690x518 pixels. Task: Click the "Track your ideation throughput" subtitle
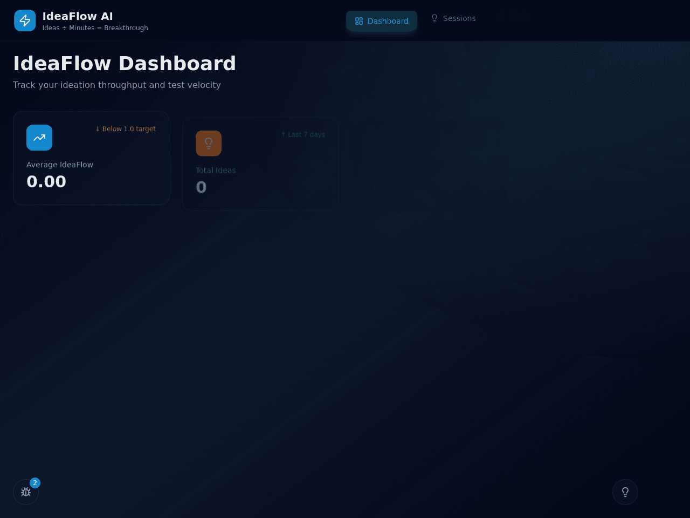coord(117,85)
